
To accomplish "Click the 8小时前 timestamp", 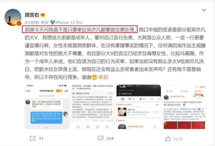I will [32, 22].
